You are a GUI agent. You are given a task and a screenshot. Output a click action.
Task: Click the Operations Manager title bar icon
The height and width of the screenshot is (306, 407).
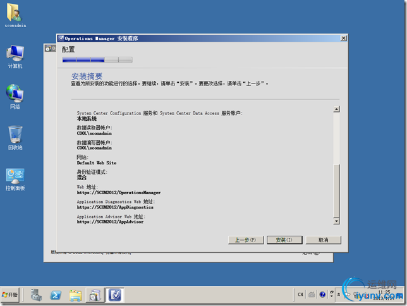click(x=61, y=39)
